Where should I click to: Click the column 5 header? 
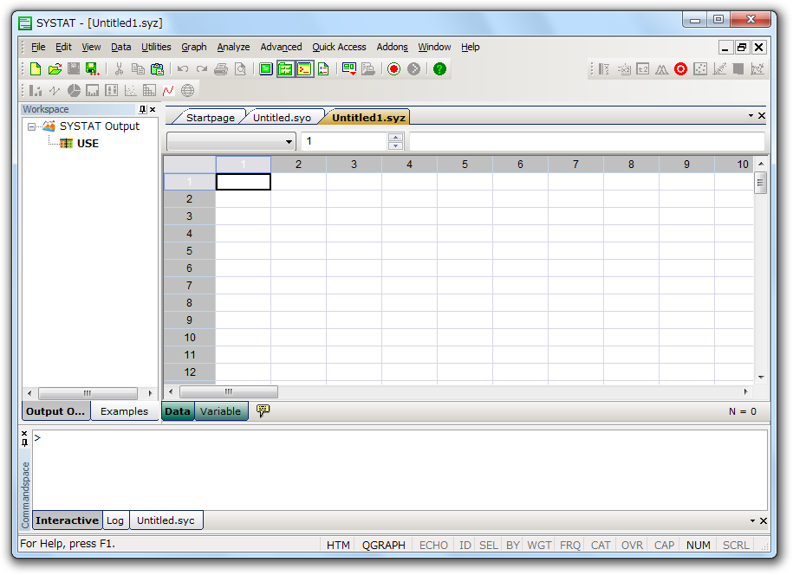(465, 165)
